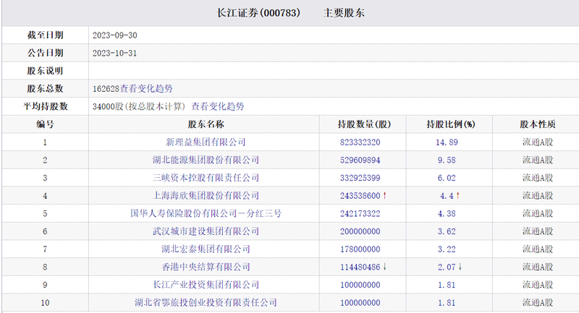Open 查看变化趋势 link for 平均持股数
Screen dimensions: 579x313
click(218, 106)
